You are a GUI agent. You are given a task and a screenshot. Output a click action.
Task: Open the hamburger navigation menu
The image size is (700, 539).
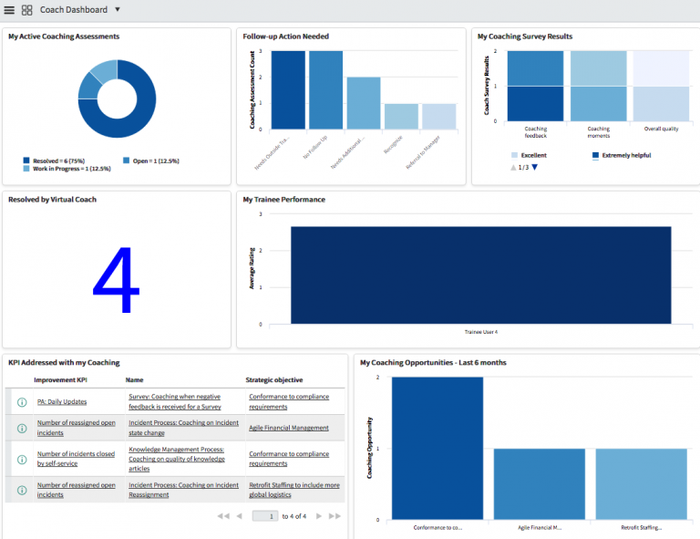[9, 10]
